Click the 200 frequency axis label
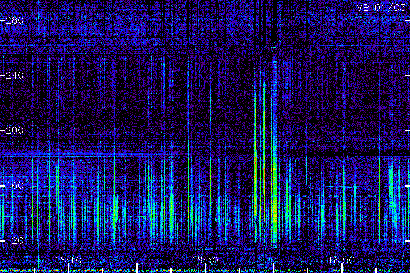Image resolution: width=410 pixels, height=273 pixels. tap(15, 131)
